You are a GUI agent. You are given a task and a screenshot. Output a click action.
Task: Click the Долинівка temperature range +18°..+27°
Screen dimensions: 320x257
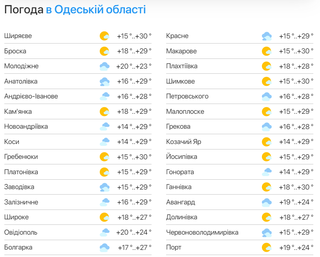click(296, 217)
